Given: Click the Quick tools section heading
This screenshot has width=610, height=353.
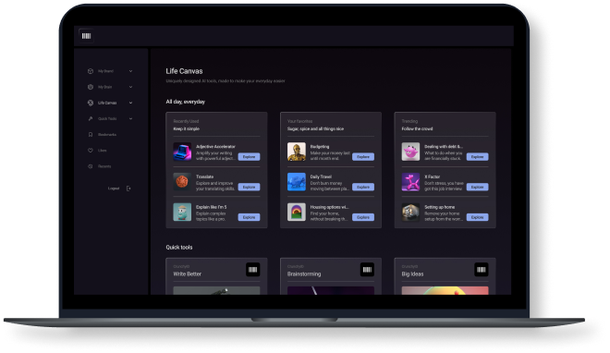Looking at the screenshot, I should pyautogui.click(x=179, y=248).
